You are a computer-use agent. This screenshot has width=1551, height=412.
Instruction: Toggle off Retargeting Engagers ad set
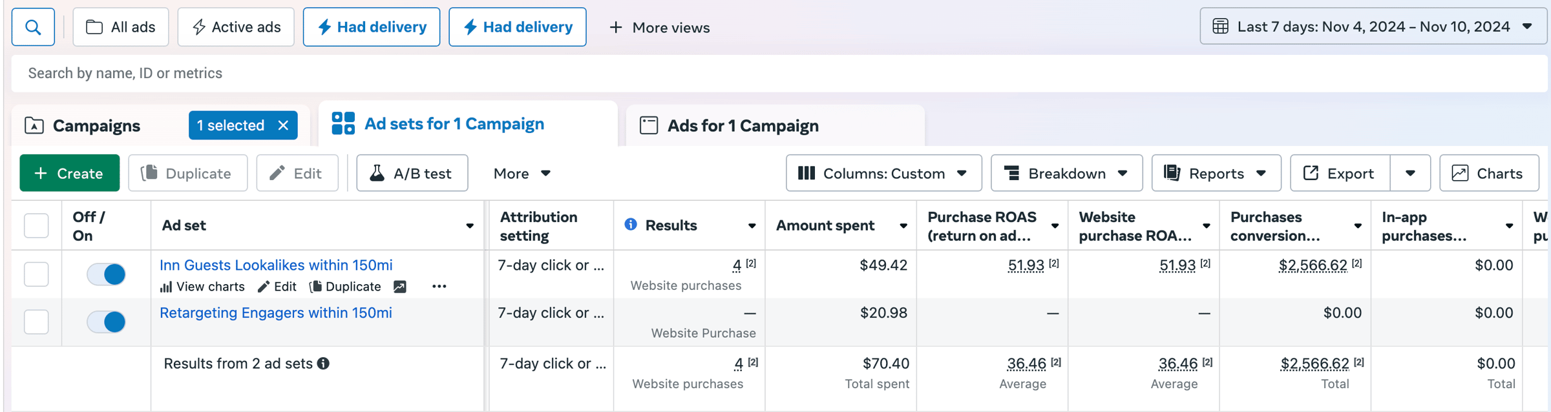point(107,322)
